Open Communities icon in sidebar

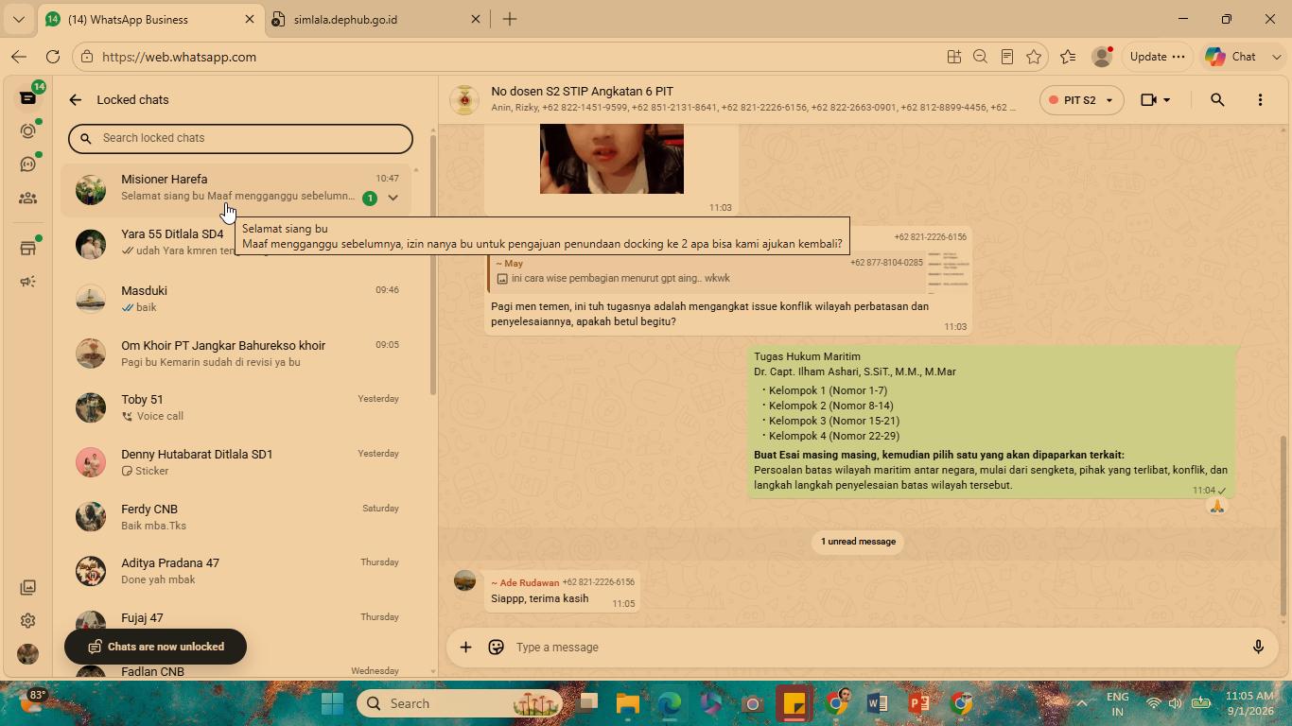[27, 199]
